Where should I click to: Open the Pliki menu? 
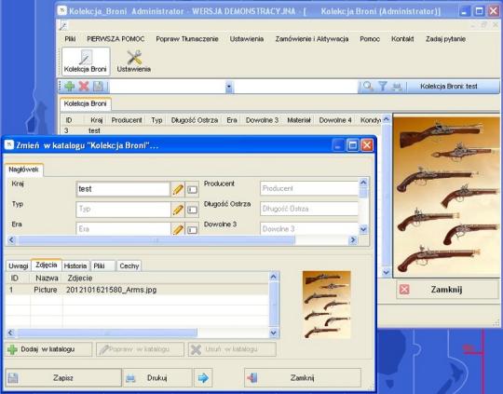(x=70, y=39)
